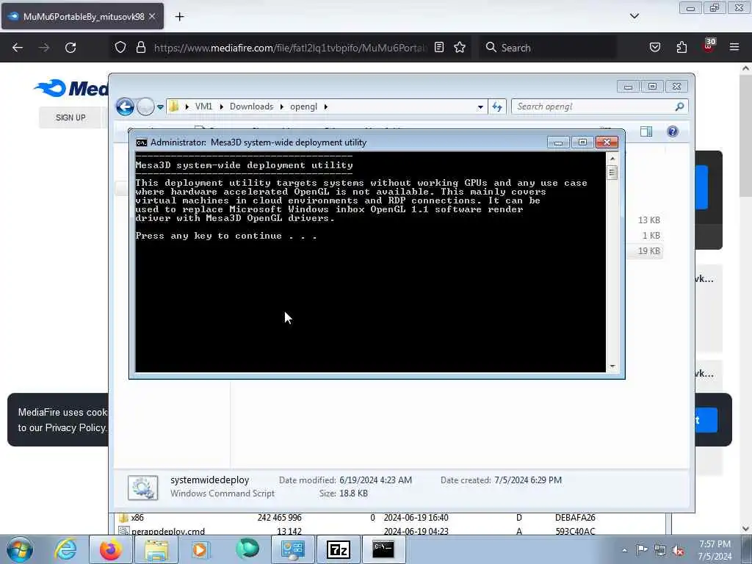Toggle Explorer preview pane icon
The image size is (752, 564).
click(646, 131)
